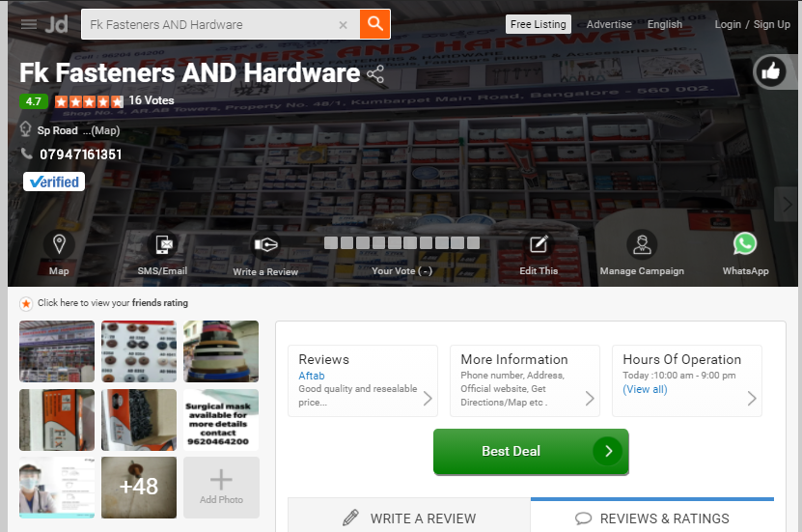This screenshot has height=532, width=802.
Task: Select the English language option
Action: 664,24
